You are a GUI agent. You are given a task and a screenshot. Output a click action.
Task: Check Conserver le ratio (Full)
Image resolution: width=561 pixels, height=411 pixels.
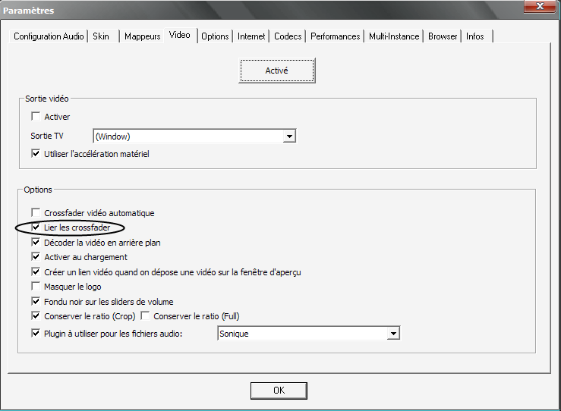(x=145, y=316)
